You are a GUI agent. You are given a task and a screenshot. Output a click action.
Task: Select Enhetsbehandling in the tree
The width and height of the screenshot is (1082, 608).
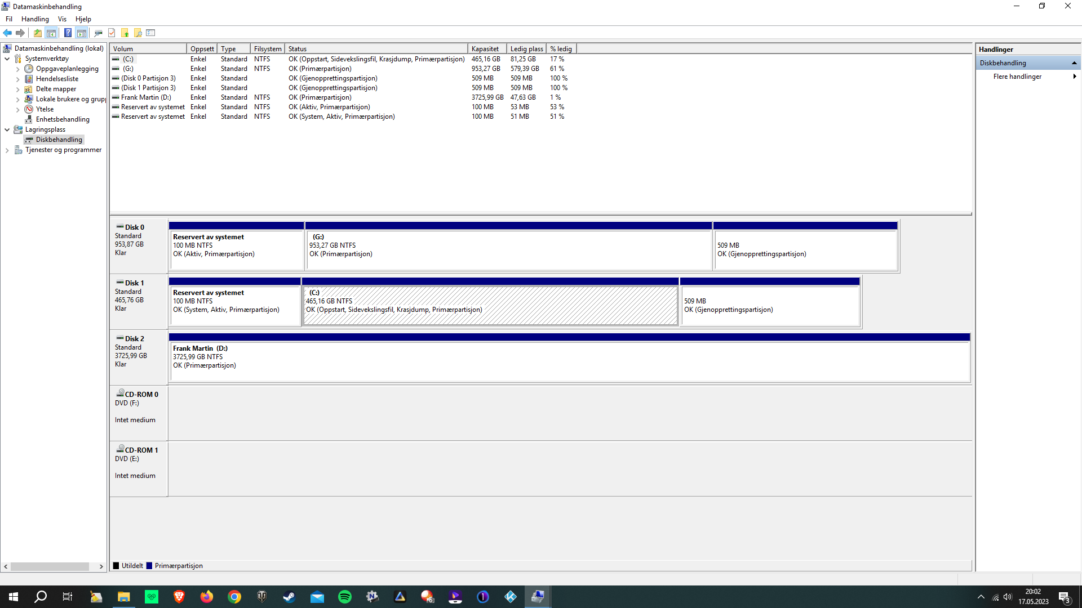pos(63,119)
